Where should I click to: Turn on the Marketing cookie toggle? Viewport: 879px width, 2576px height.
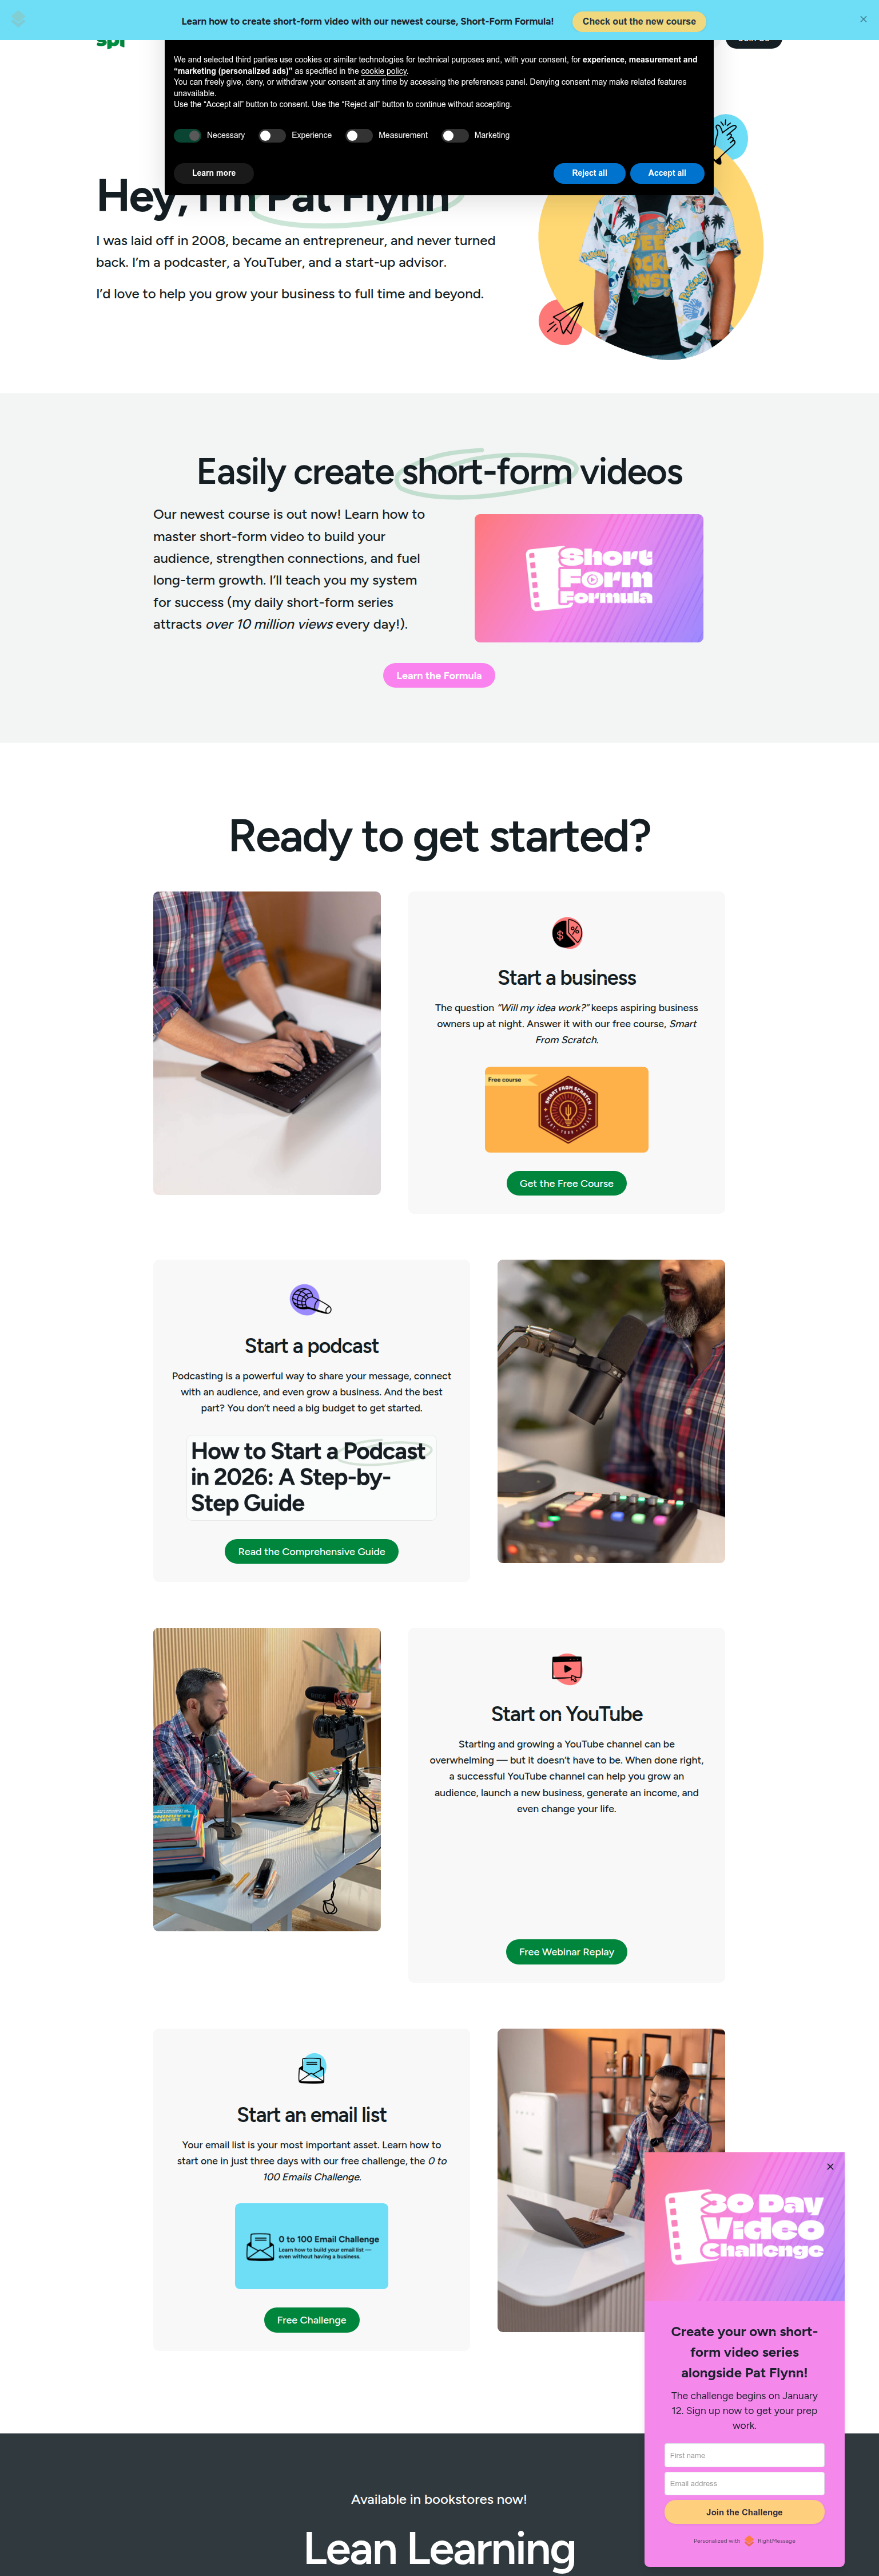pos(455,136)
